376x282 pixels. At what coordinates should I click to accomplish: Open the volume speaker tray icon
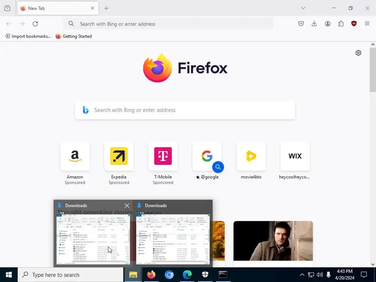tap(320, 275)
